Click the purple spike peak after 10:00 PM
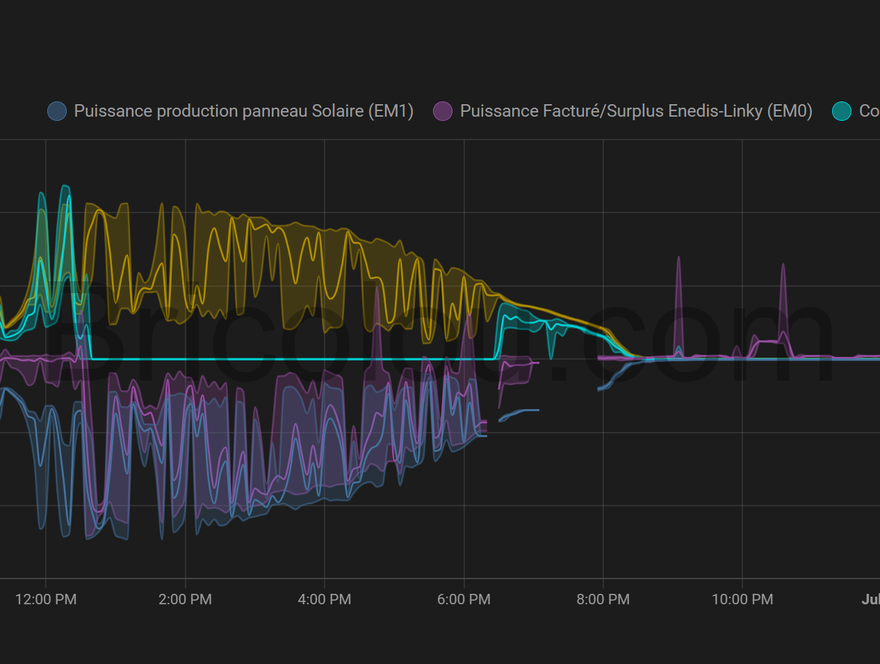 783,266
